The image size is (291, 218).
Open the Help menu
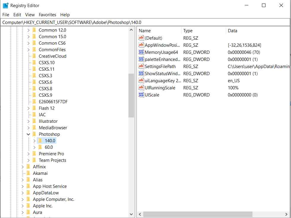[65, 14]
